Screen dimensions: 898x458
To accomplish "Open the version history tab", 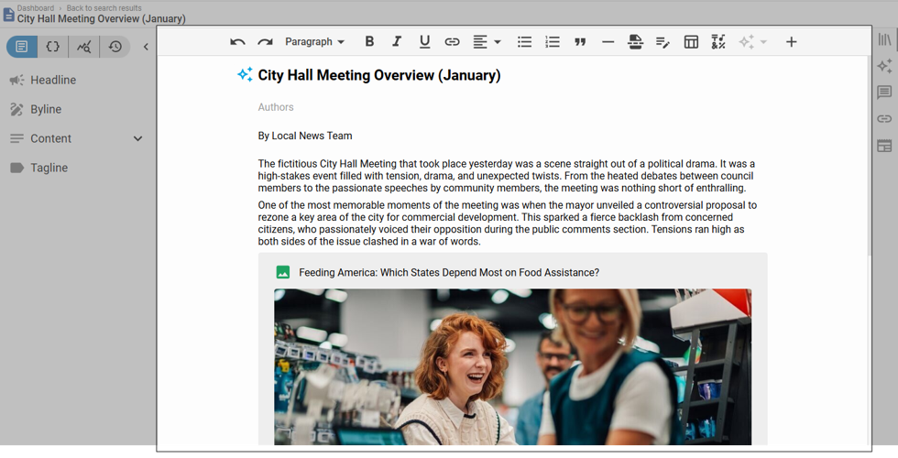I will (115, 47).
